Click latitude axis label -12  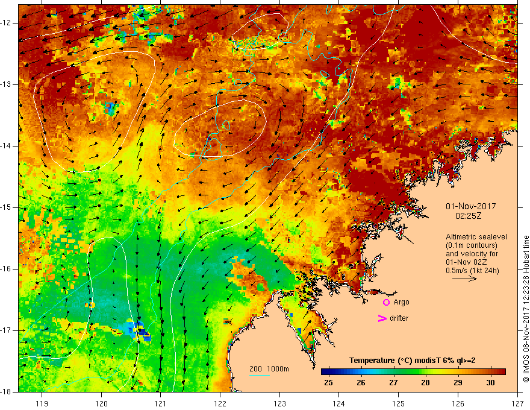coord(7,23)
